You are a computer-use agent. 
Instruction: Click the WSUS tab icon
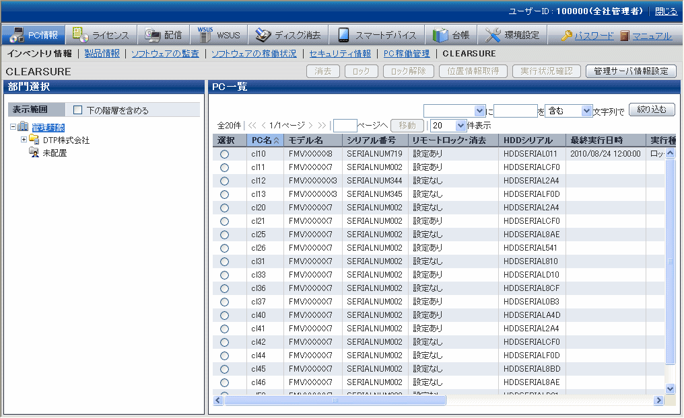click(x=205, y=34)
